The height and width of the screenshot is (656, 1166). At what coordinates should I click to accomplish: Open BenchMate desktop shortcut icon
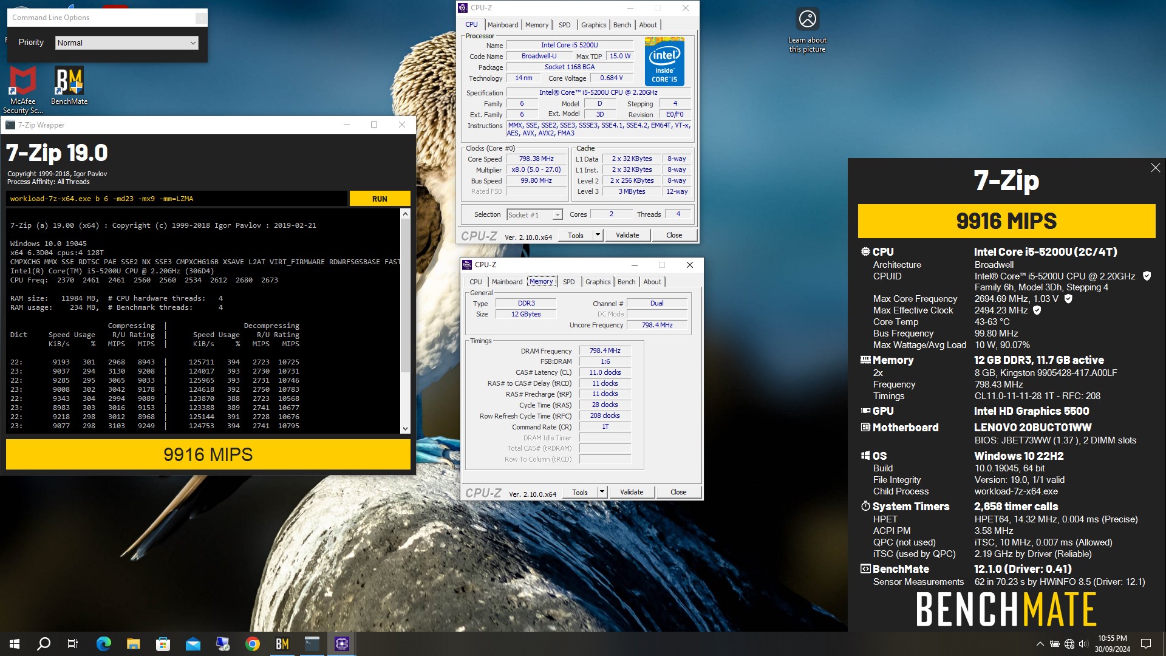[69, 86]
